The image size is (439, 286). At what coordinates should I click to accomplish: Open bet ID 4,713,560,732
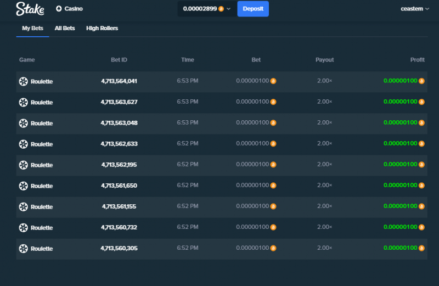(x=119, y=227)
